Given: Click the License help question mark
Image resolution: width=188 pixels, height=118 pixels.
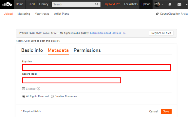Looking at the screenshot, I should 38,89.
